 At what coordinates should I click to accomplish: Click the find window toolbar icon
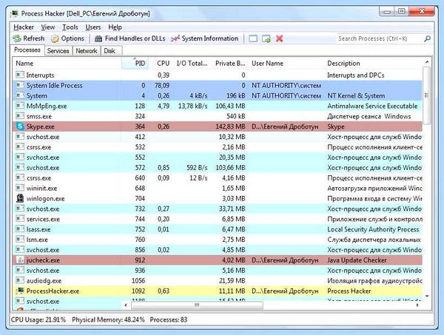coord(253,38)
